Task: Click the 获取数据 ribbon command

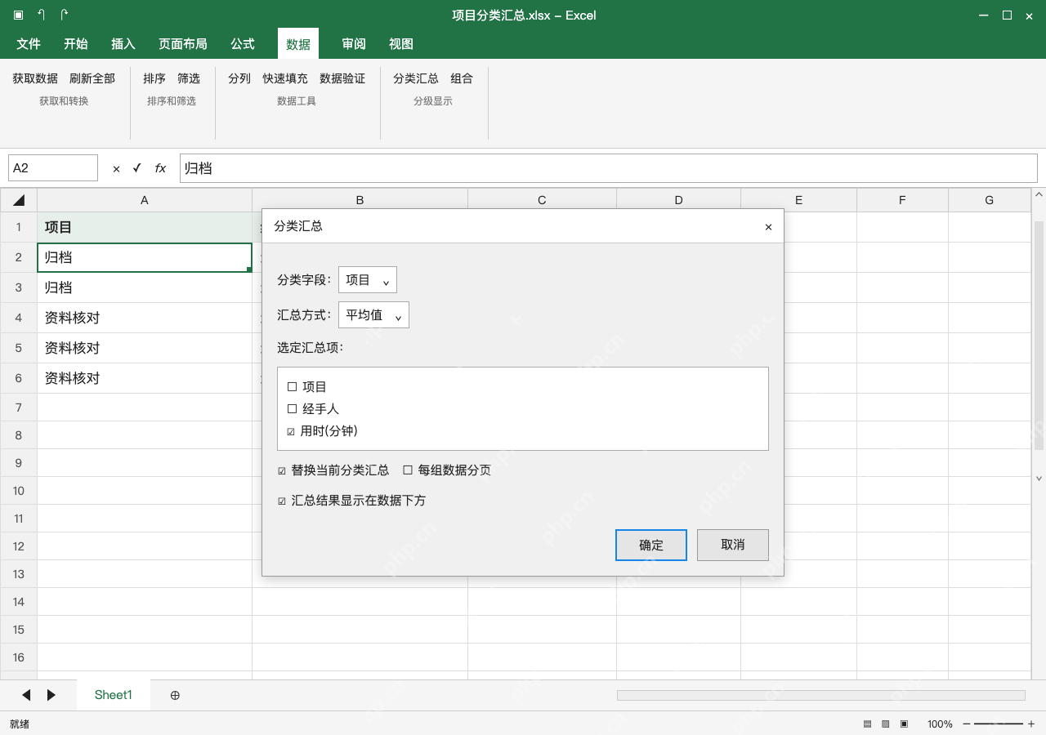Action: coord(35,78)
